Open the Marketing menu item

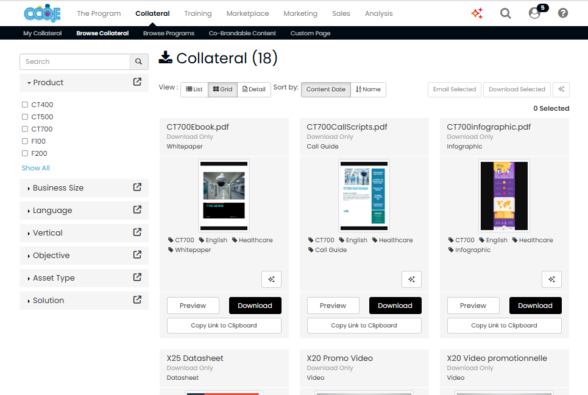pyautogui.click(x=300, y=13)
